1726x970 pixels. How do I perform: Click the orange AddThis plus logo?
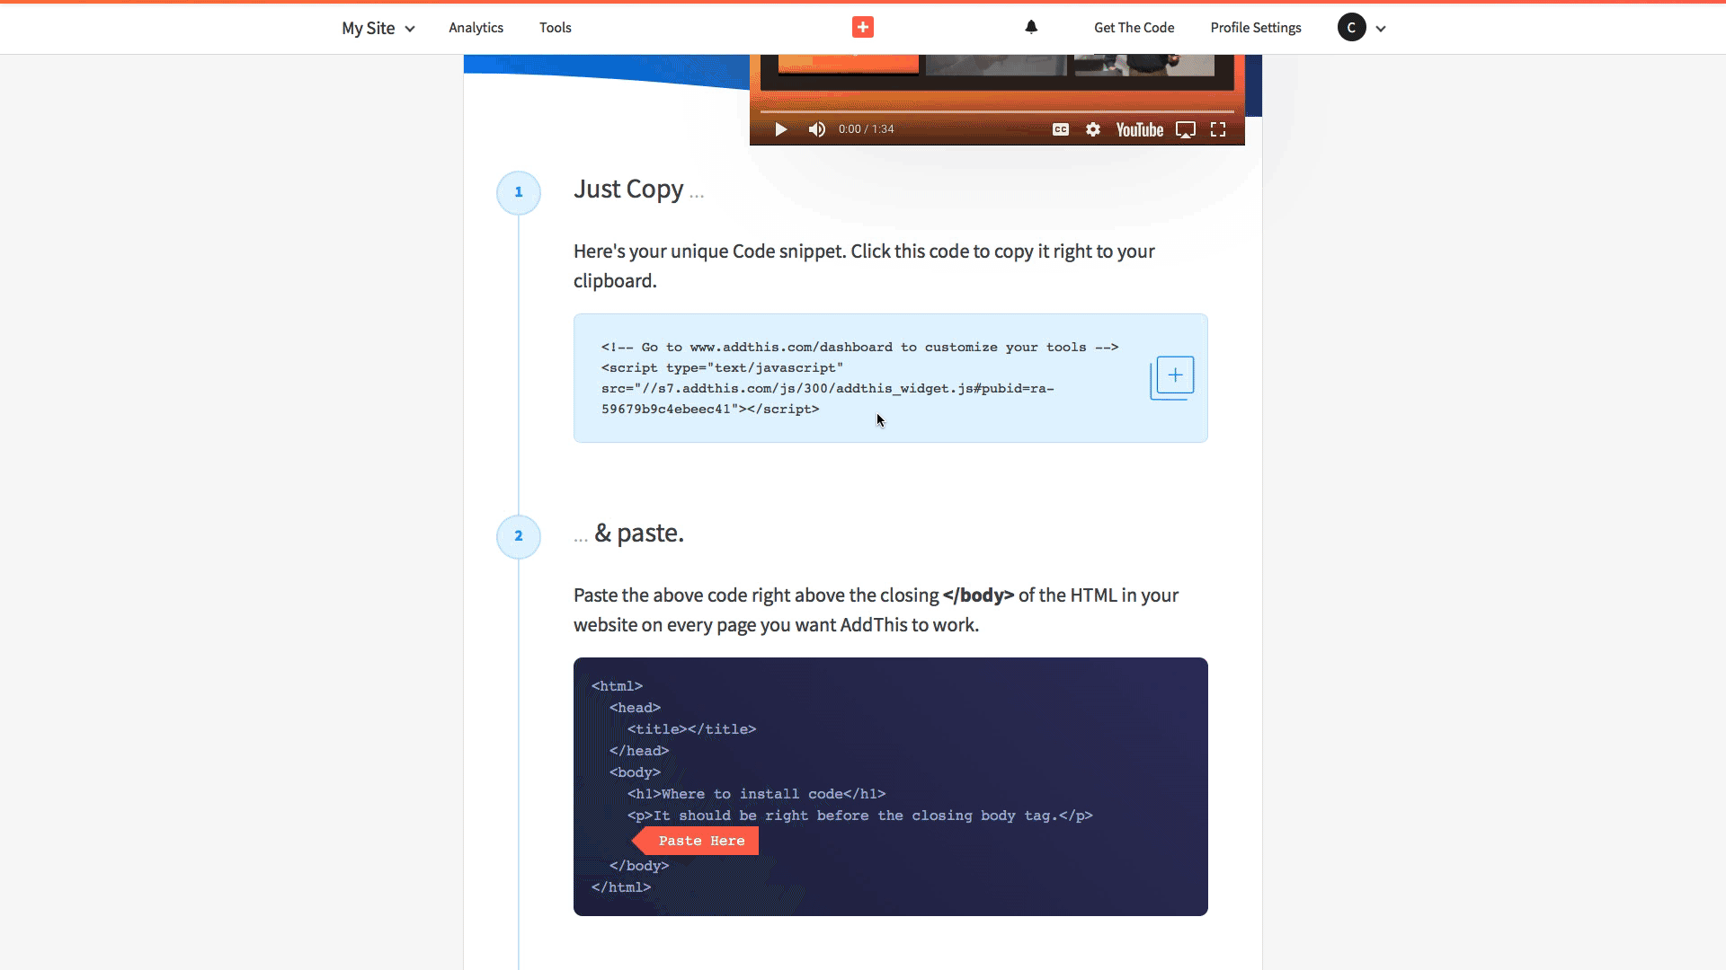pyautogui.click(x=862, y=27)
